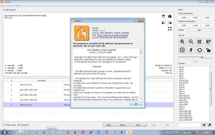Open the Help menu
The image size is (215, 135).
coord(17,6)
